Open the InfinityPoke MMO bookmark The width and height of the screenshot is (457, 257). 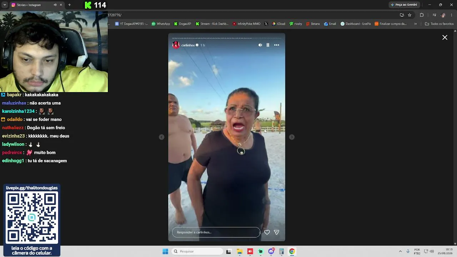pos(246,24)
